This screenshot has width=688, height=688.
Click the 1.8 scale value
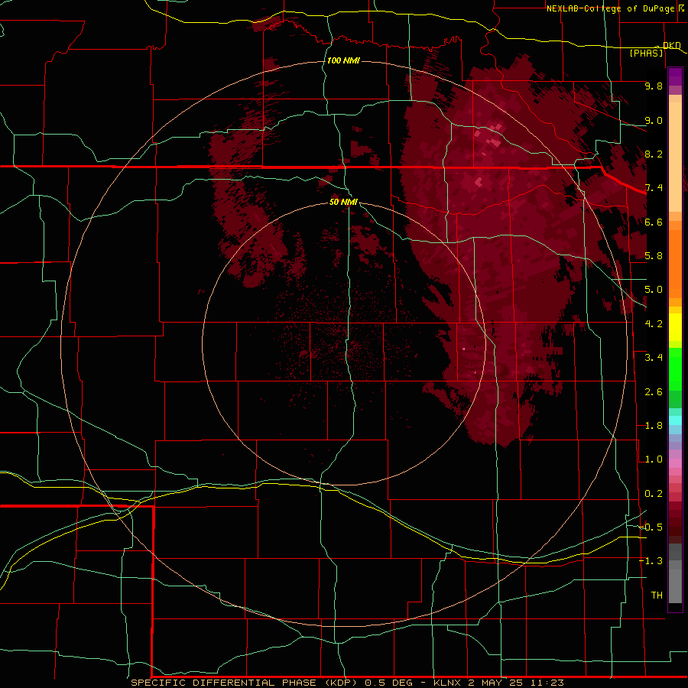pyautogui.click(x=654, y=426)
